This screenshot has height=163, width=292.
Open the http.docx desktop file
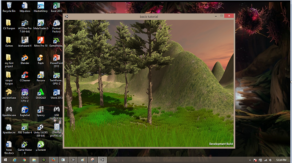25,8
